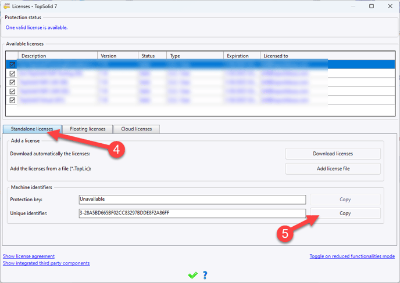
Task: Open Show integrated third party components link
Action: tap(46, 263)
